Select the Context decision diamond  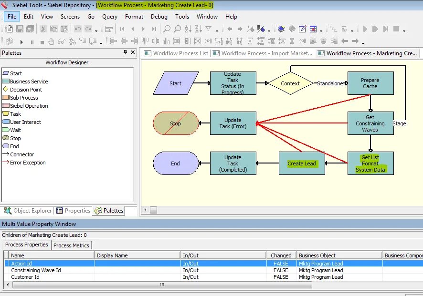[290, 83]
